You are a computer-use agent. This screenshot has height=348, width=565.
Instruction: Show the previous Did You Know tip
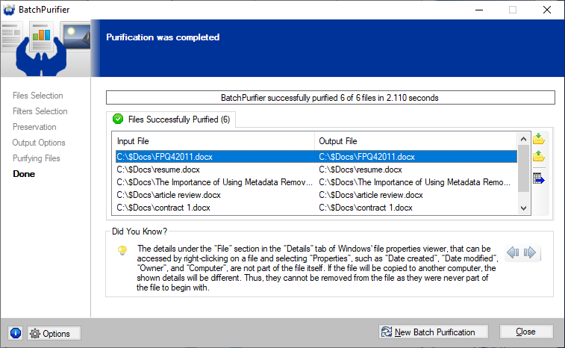click(x=513, y=252)
